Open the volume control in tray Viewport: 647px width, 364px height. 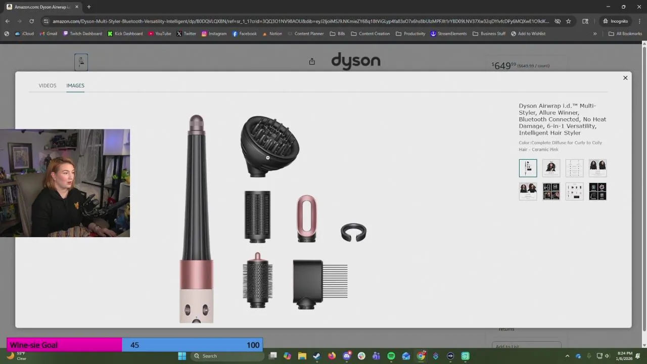tap(607, 356)
